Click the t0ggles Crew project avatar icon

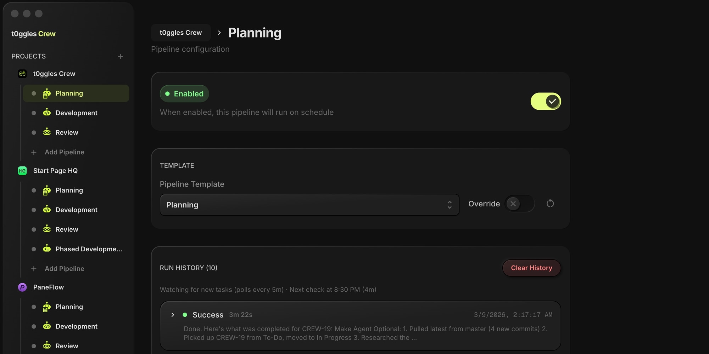pos(22,74)
